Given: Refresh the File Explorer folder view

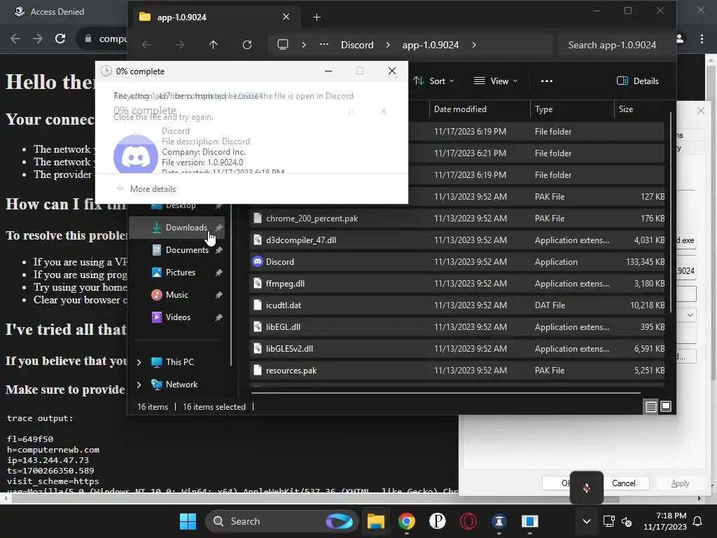Looking at the screenshot, I should [x=247, y=45].
